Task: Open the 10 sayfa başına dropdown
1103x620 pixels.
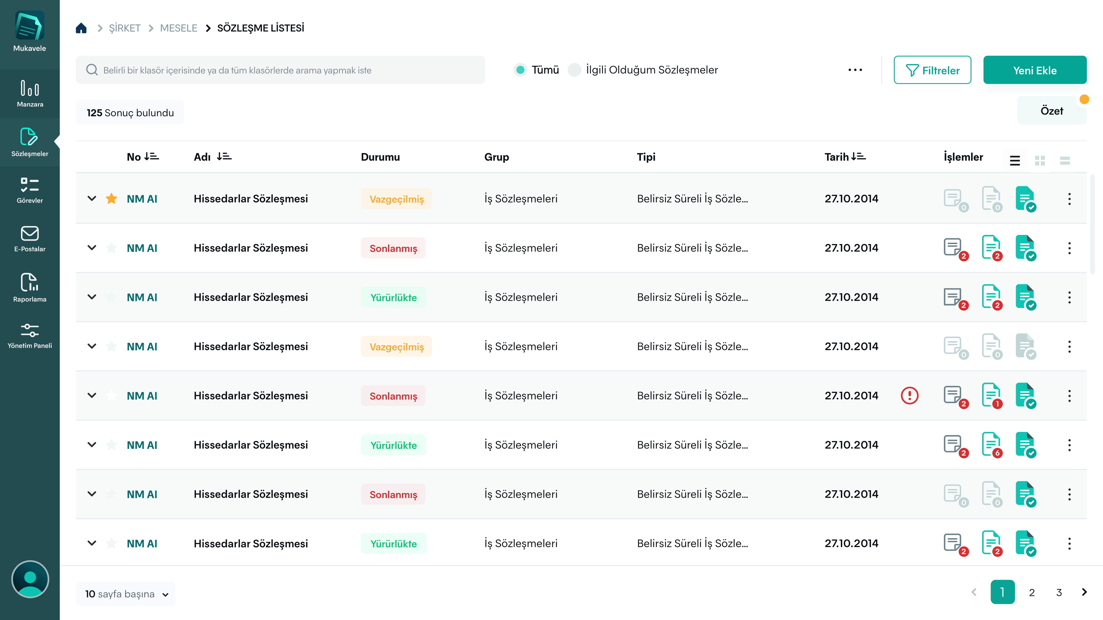Action: click(x=126, y=594)
